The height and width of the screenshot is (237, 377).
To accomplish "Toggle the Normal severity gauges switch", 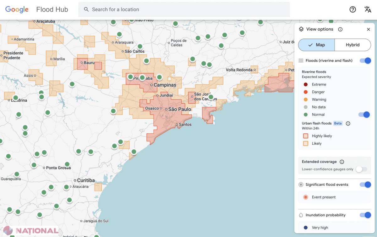I will tap(364, 115).
